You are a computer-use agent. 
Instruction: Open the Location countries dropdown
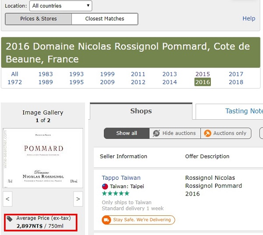click(60, 6)
